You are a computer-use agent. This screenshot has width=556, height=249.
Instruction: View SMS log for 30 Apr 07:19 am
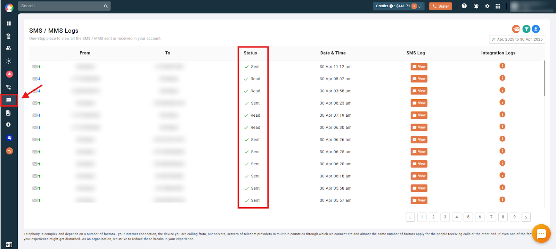[419, 115]
